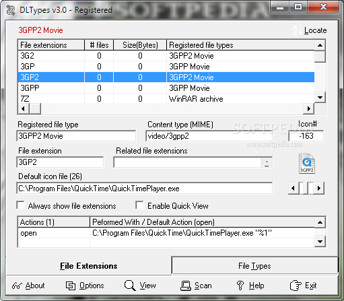
Task: Click the extensions list scroll right arrow
Action: 309,108
